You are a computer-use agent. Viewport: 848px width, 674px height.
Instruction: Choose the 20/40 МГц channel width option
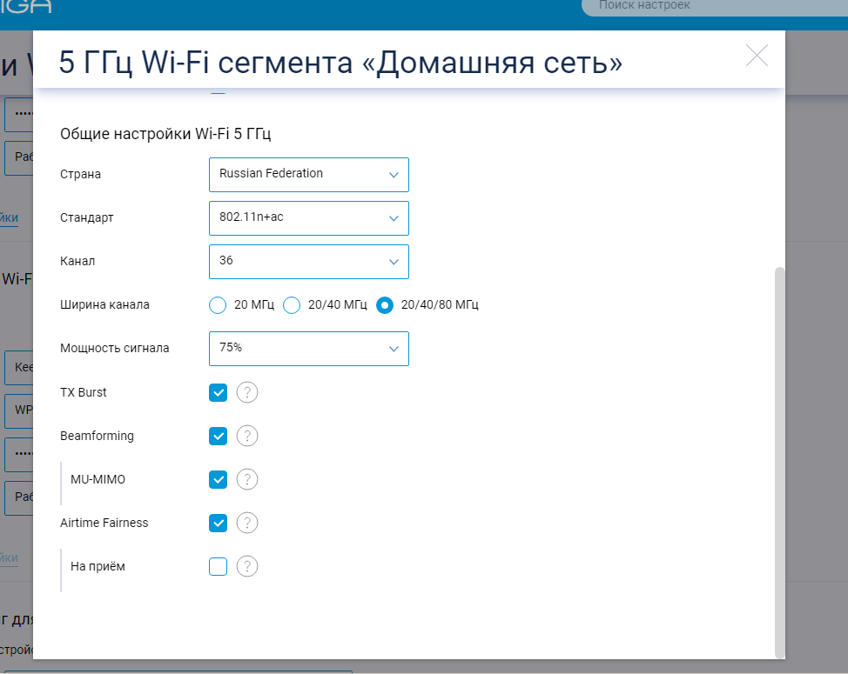pyautogui.click(x=292, y=305)
